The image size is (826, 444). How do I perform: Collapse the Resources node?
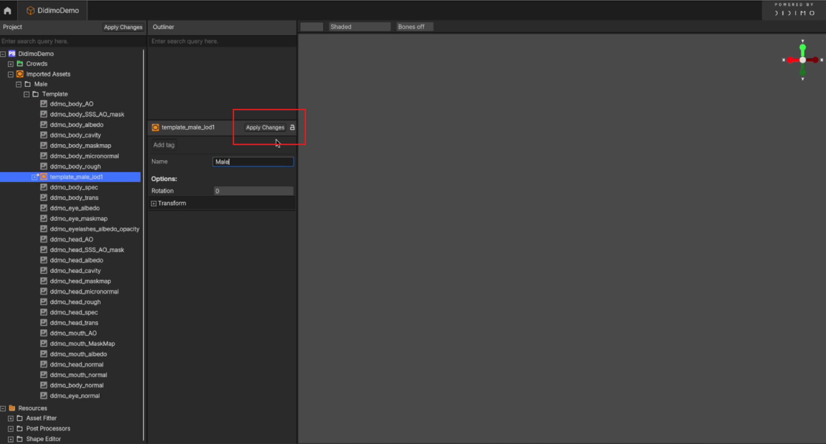3,408
